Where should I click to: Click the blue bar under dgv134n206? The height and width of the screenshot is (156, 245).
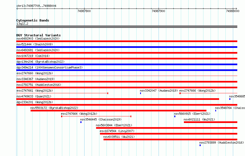pyautogui.click(x=127, y=64)
